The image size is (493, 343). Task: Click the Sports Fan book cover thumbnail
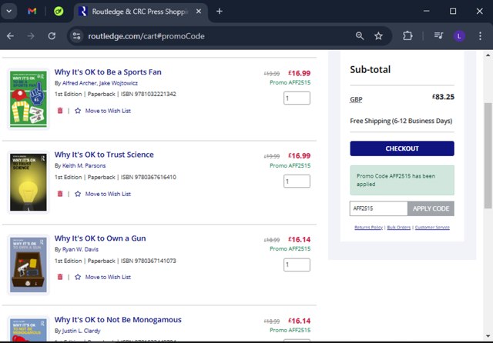click(x=29, y=99)
